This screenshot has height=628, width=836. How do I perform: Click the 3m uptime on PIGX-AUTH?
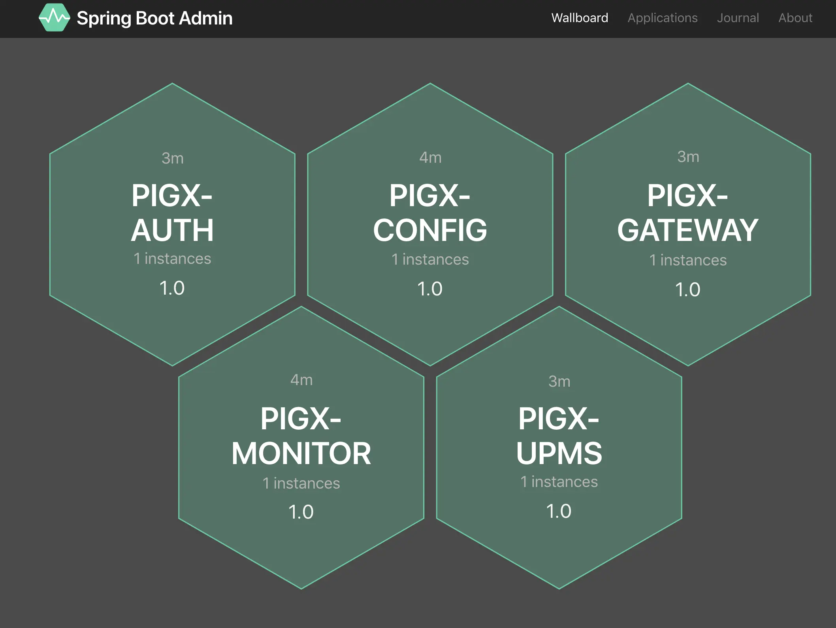(x=172, y=158)
